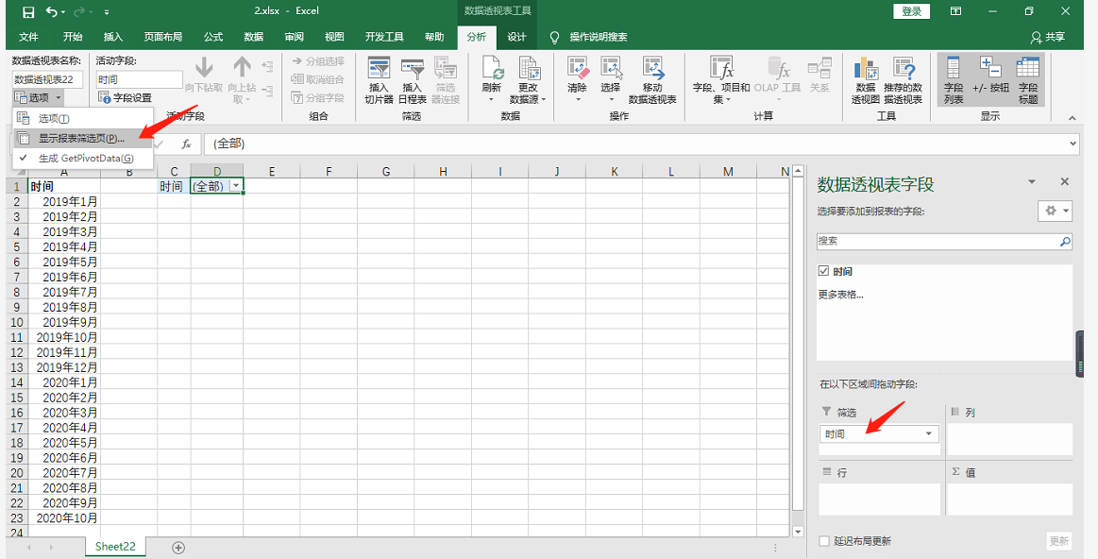Open the field pane options arrow
Viewport: 1098px width, 559px height.
tap(1032, 182)
